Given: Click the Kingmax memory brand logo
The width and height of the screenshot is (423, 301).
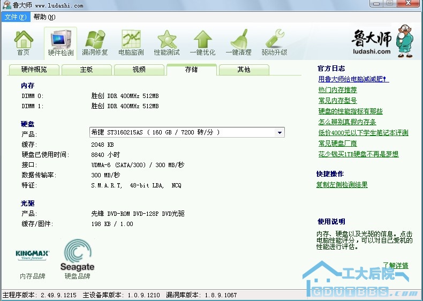Looking at the screenshot, I should click(32, 255).
